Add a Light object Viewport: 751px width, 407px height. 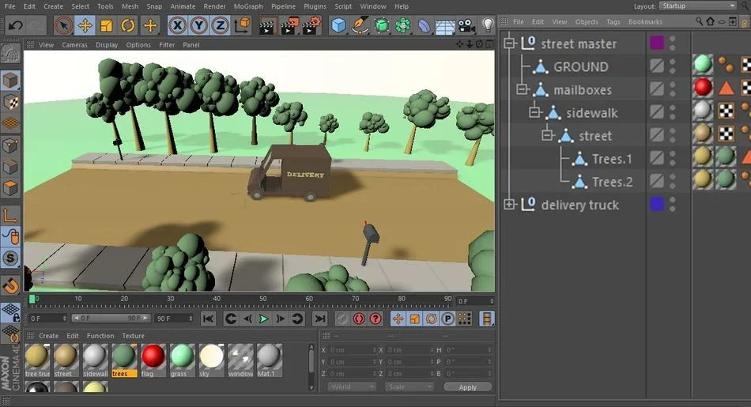(x=487, y=25)
